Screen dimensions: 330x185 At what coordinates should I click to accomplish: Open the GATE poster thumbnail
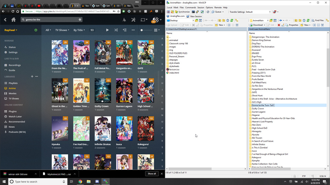click(x=146, y=52)
